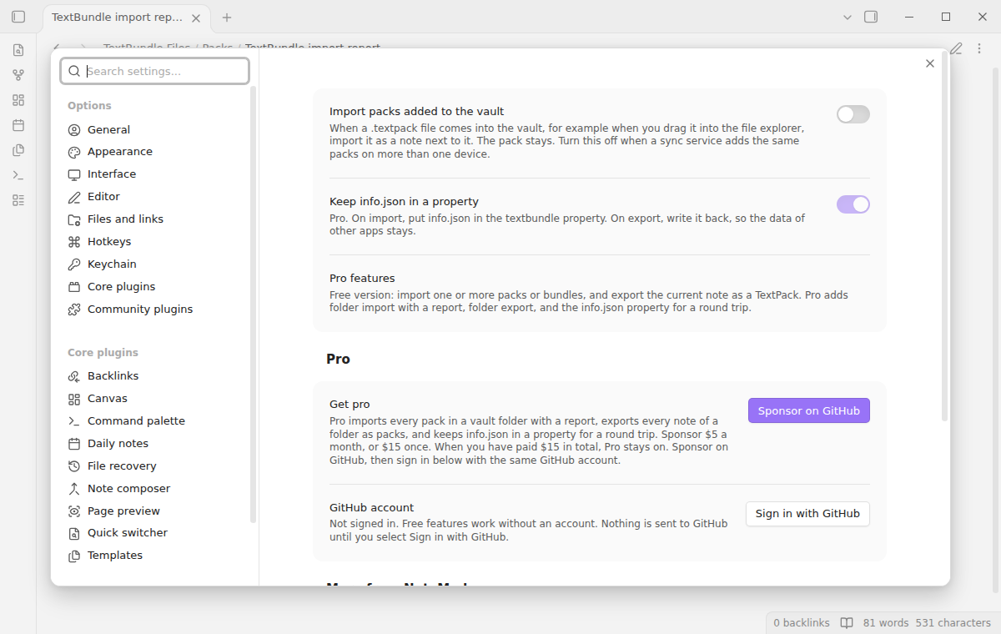
Task: Click 0 backlinks in status bar
Action: tap(802, 623)
